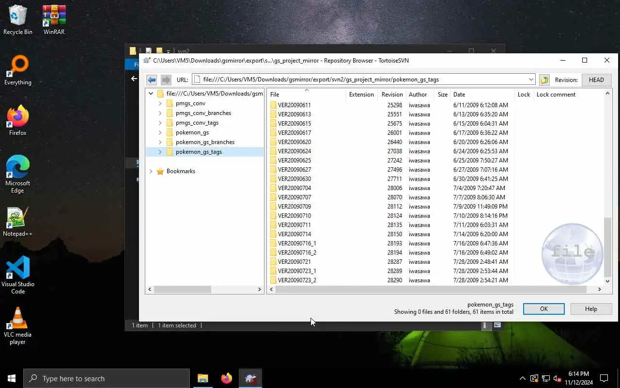This screenshot has width=620, height=388.
Task: Click the tree pane horizontal scrollbar thumb
Action: tap(182, 289)
